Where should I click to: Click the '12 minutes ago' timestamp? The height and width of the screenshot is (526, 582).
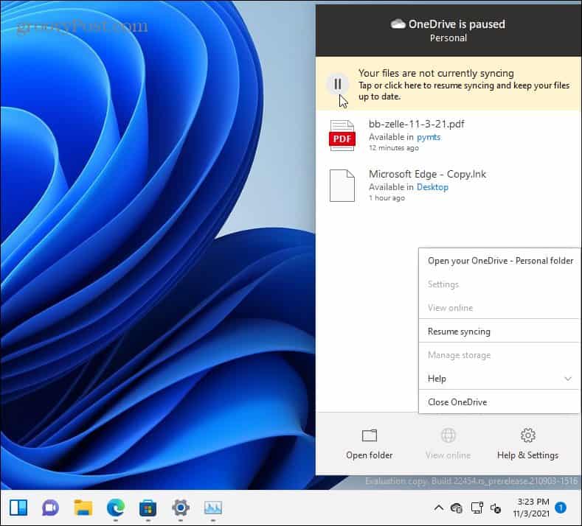pyautogui.click(x=393, y=148)
